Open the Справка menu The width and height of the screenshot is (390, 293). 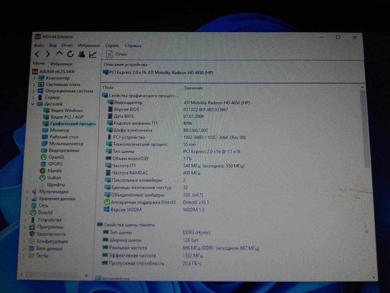[x=133, y=46]
